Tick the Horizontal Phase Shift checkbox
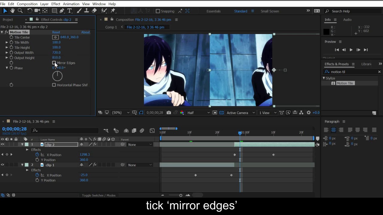The image size is (383, 215). point(54,85)
